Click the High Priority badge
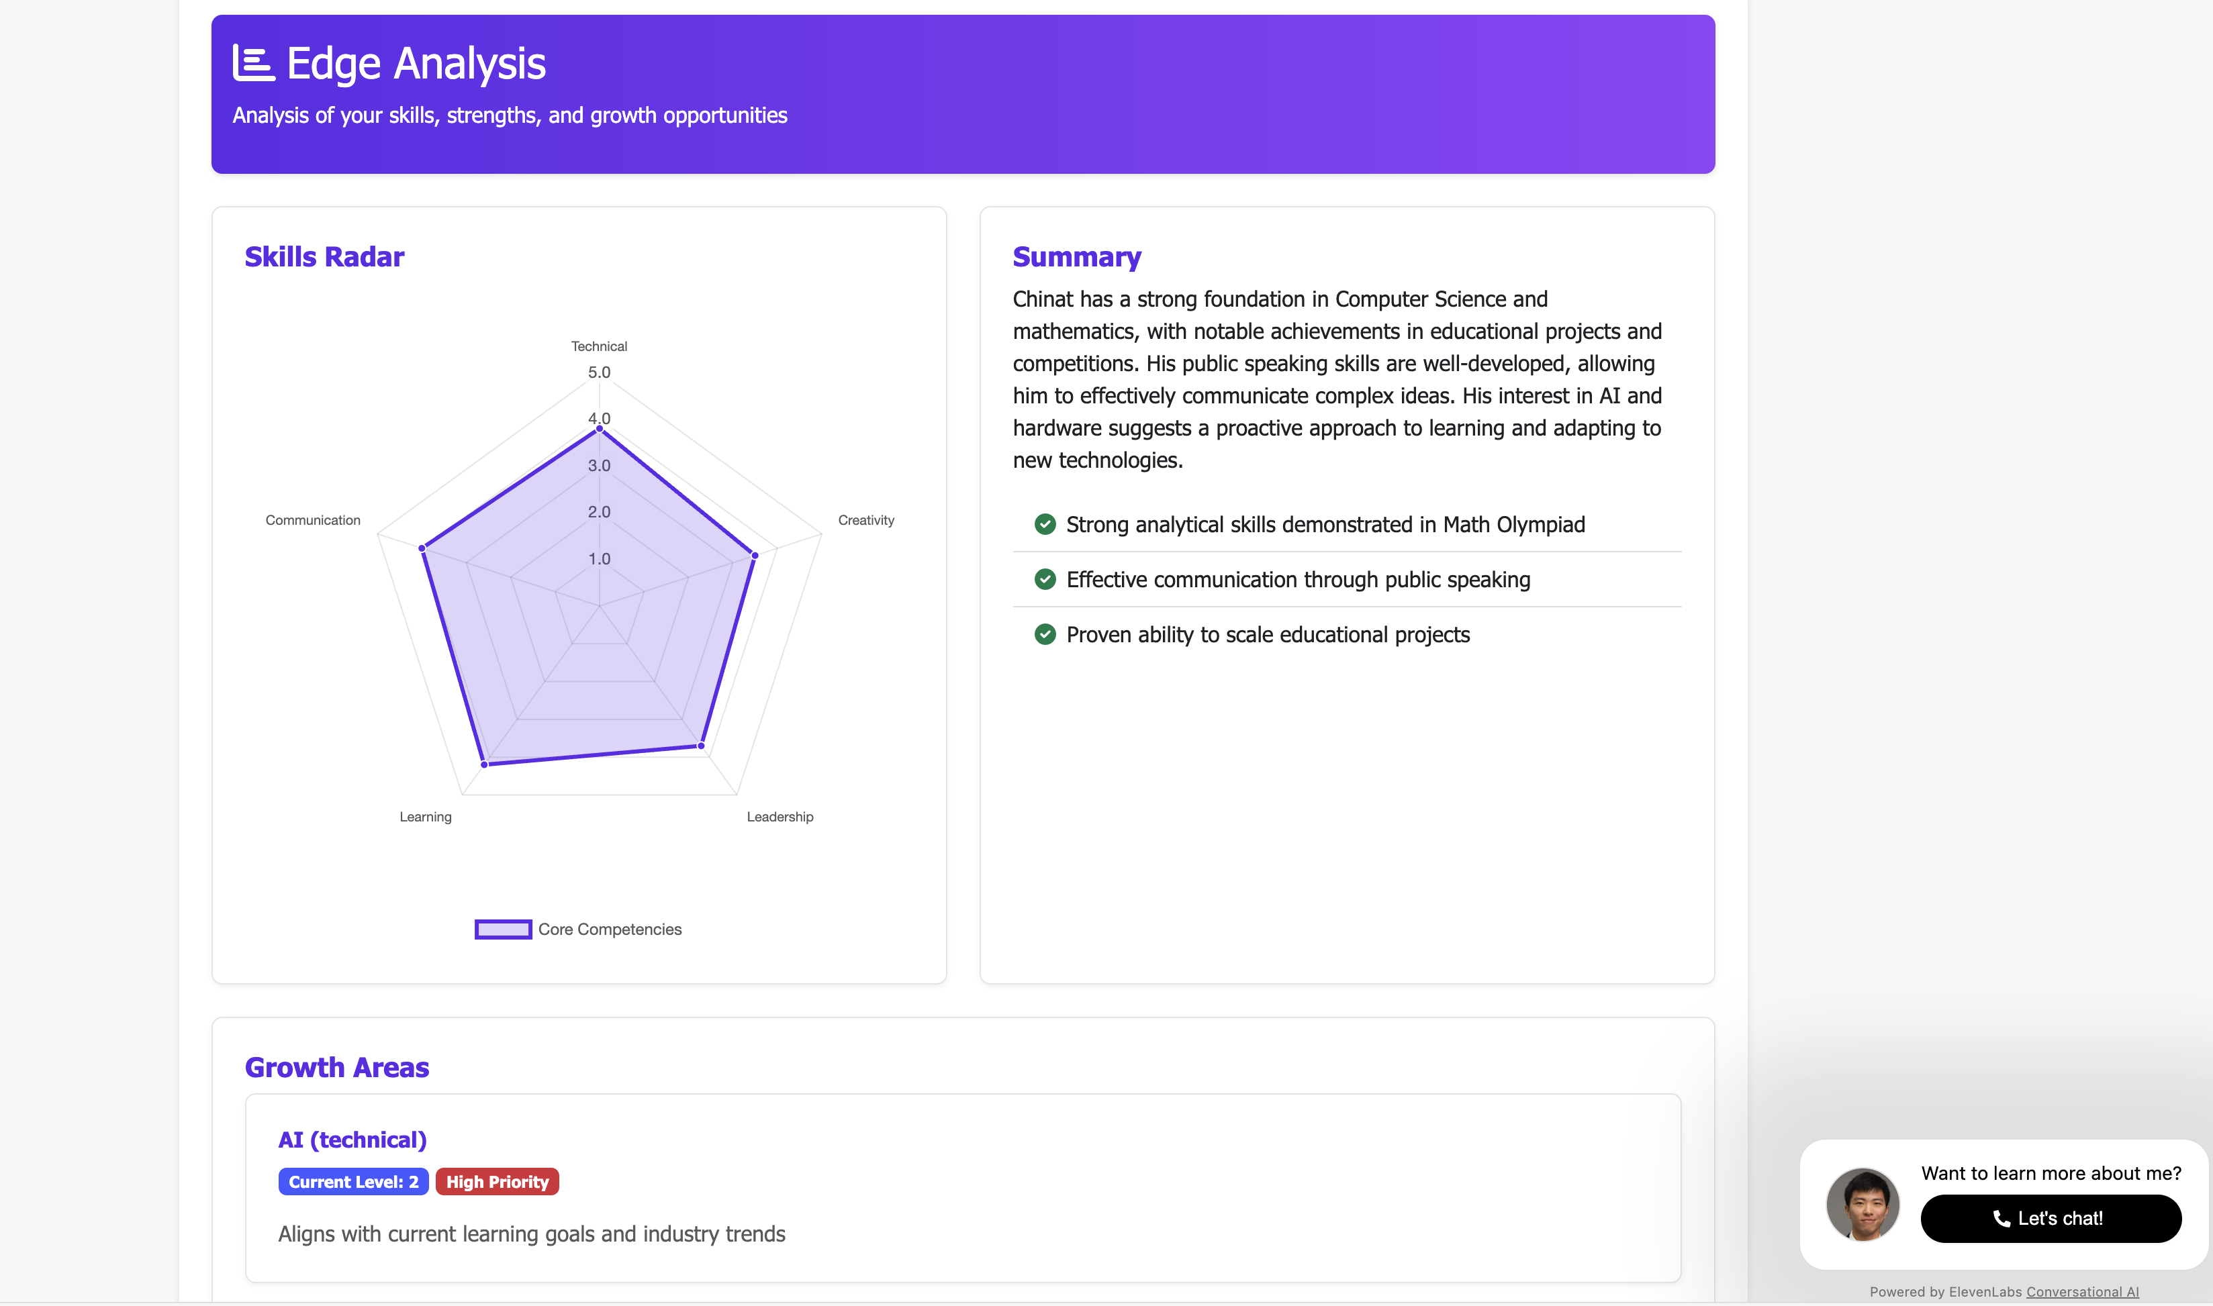 (x=498, y=1182)
